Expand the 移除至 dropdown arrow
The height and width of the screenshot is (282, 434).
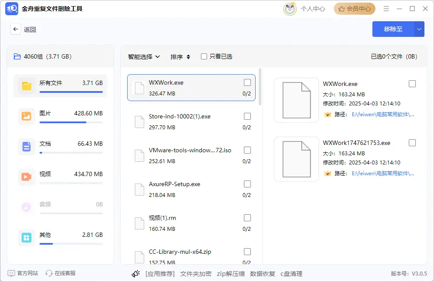[x=419, y=29]
